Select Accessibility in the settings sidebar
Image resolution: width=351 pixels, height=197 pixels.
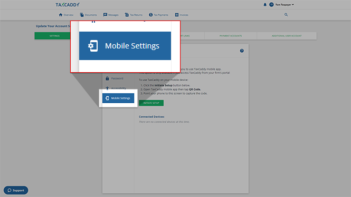coord(116,88)
